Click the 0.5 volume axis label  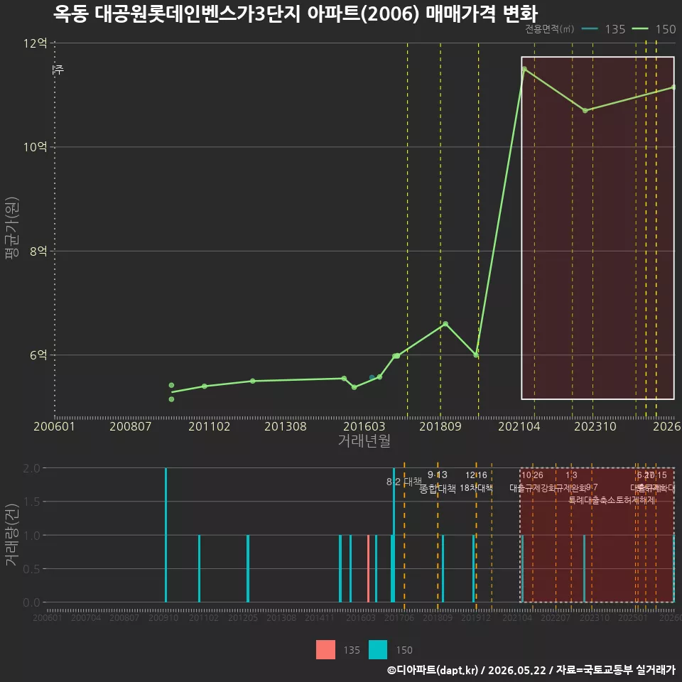31,569
